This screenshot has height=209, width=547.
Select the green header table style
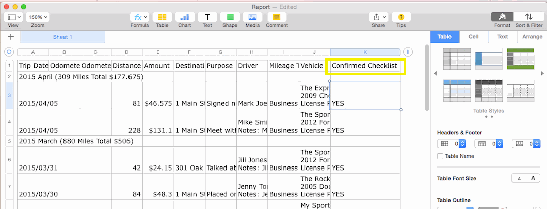521,59
